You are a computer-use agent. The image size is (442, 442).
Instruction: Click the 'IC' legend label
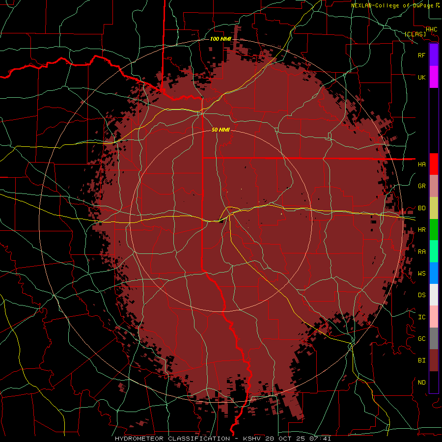click(421, 317)
